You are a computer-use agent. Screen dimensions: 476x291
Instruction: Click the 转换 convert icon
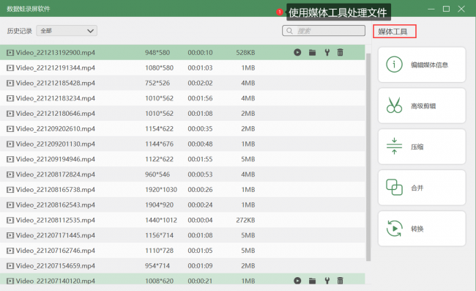tap(394, 229)
